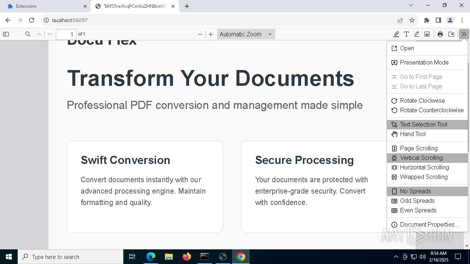Switch to Wrapped Scrolling mode
Viewport: 470px width, 264px height.
(x=427, y=177)
